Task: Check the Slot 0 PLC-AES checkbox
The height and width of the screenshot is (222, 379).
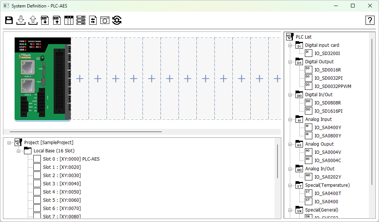Action: 37,159
